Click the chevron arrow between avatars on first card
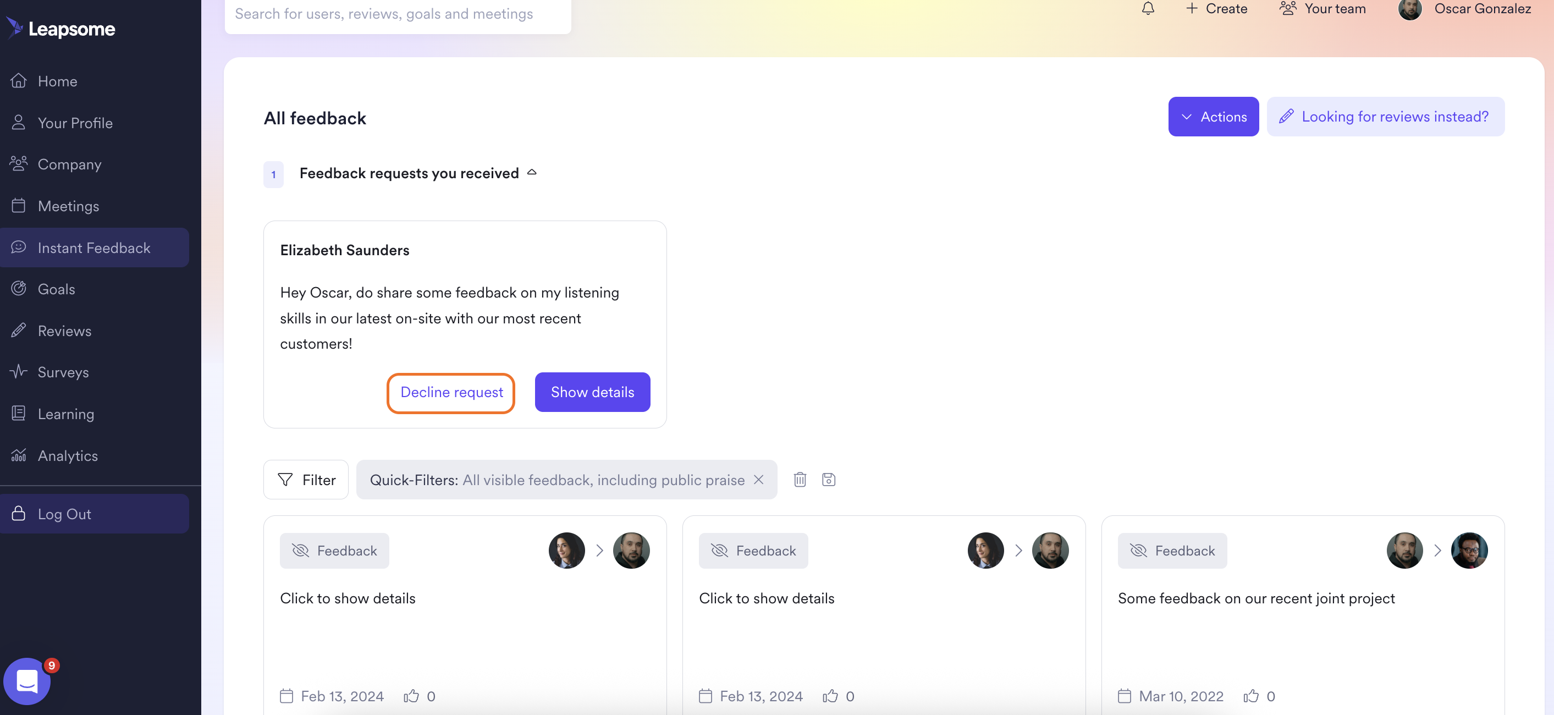This screenshot has width=1554, height=715. coord(599,551)
